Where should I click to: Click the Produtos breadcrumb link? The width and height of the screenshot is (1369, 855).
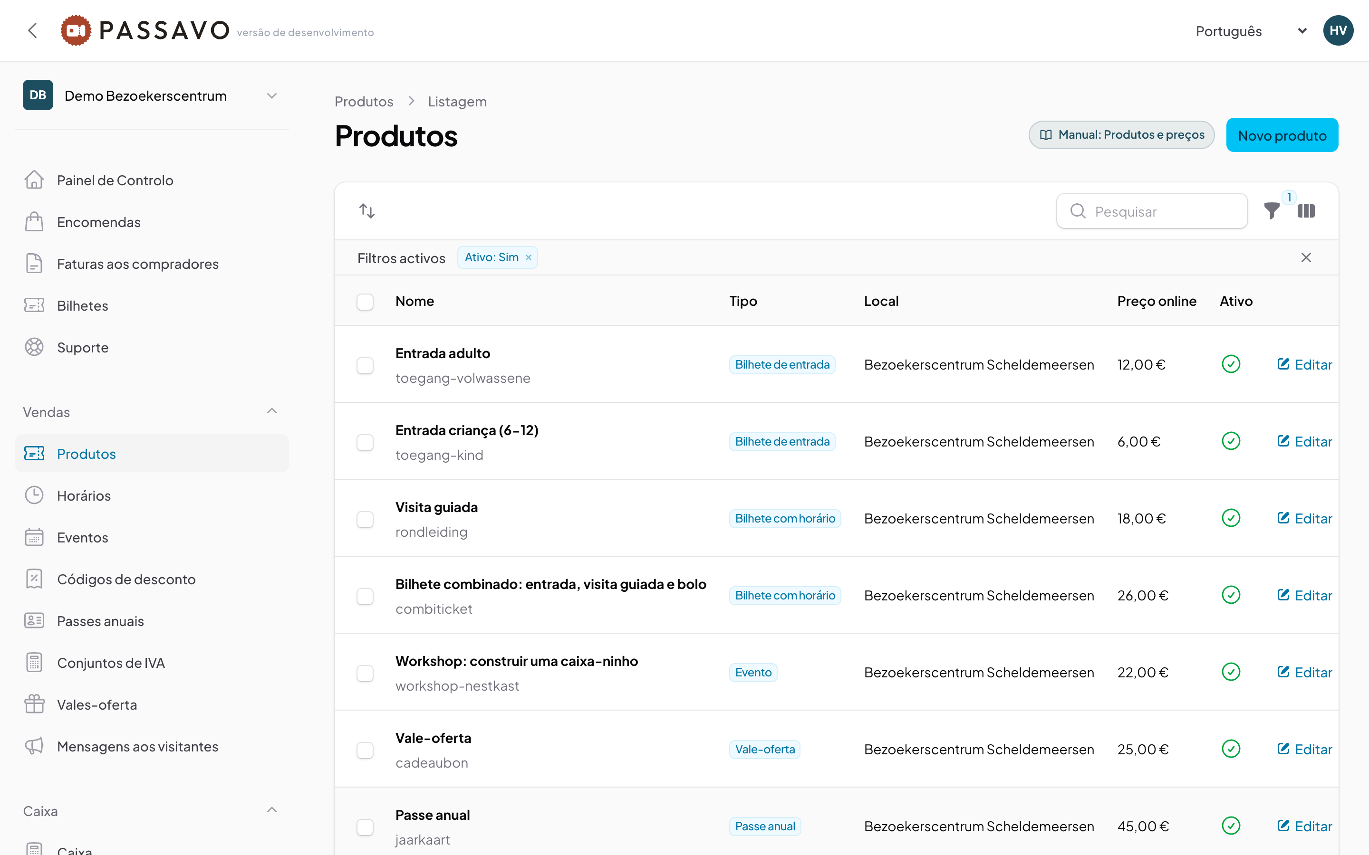(x=364, y=101)
